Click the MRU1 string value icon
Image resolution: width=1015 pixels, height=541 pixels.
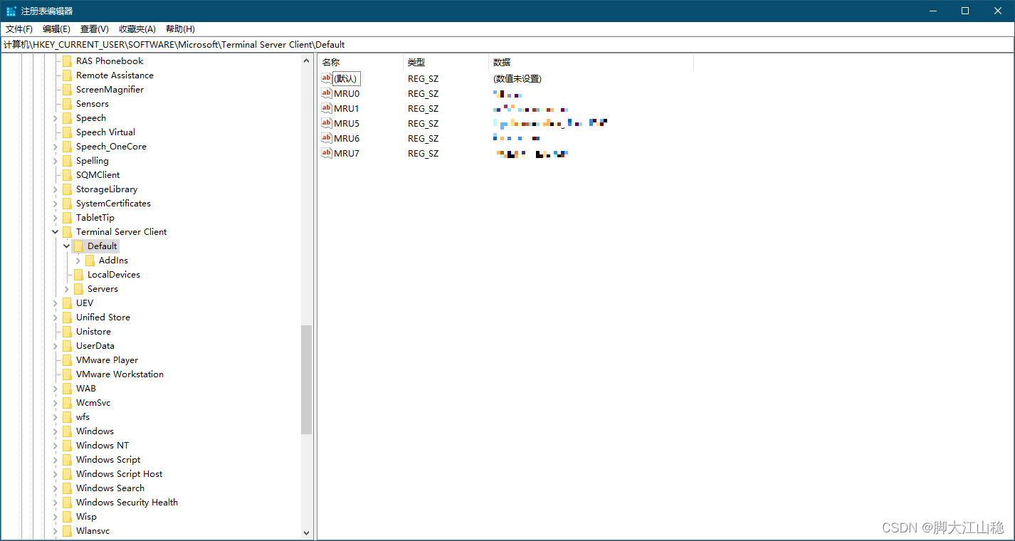327,108
